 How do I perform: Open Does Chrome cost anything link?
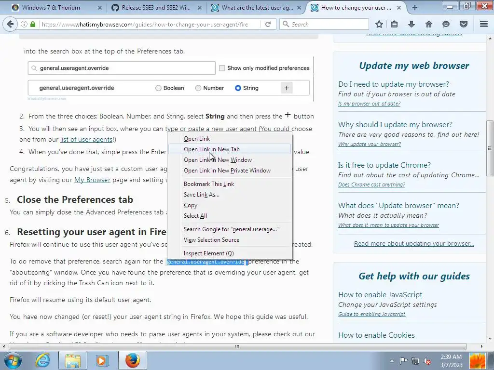[371, 185]
